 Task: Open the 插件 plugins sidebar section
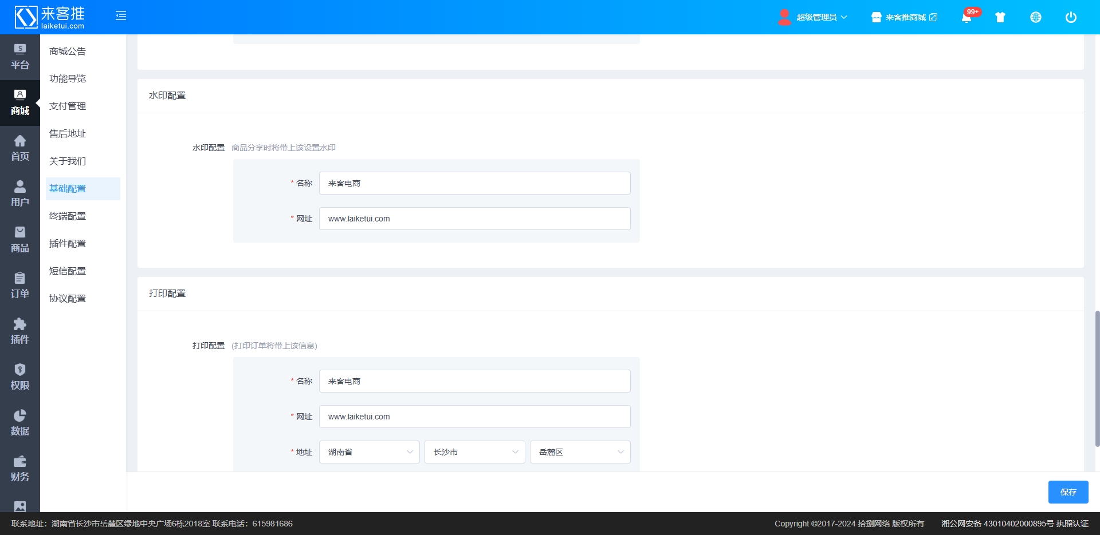pos(20,331)
